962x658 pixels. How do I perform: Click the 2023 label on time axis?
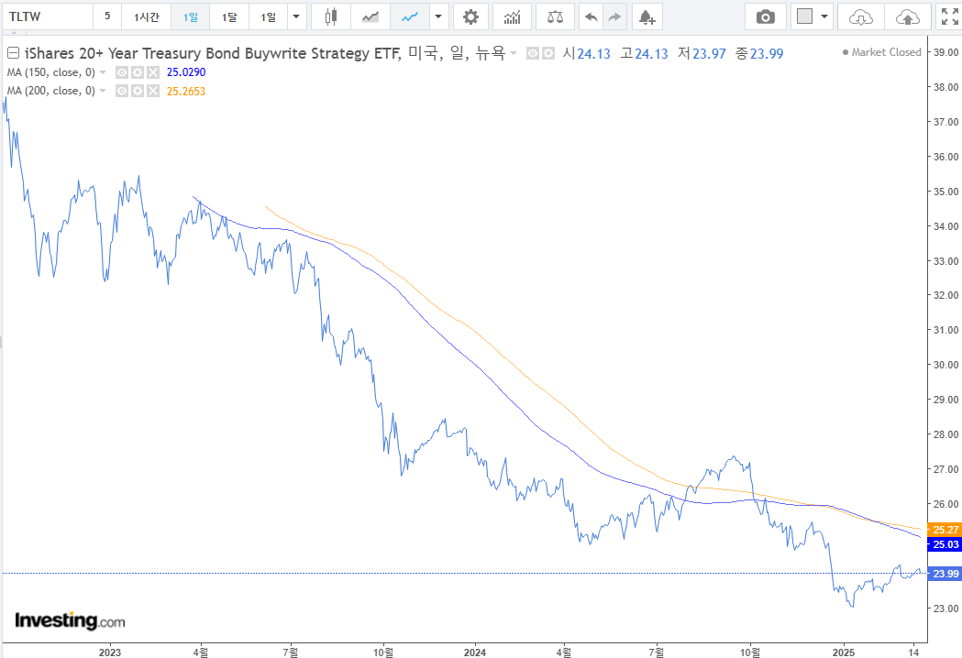point(110,652)
